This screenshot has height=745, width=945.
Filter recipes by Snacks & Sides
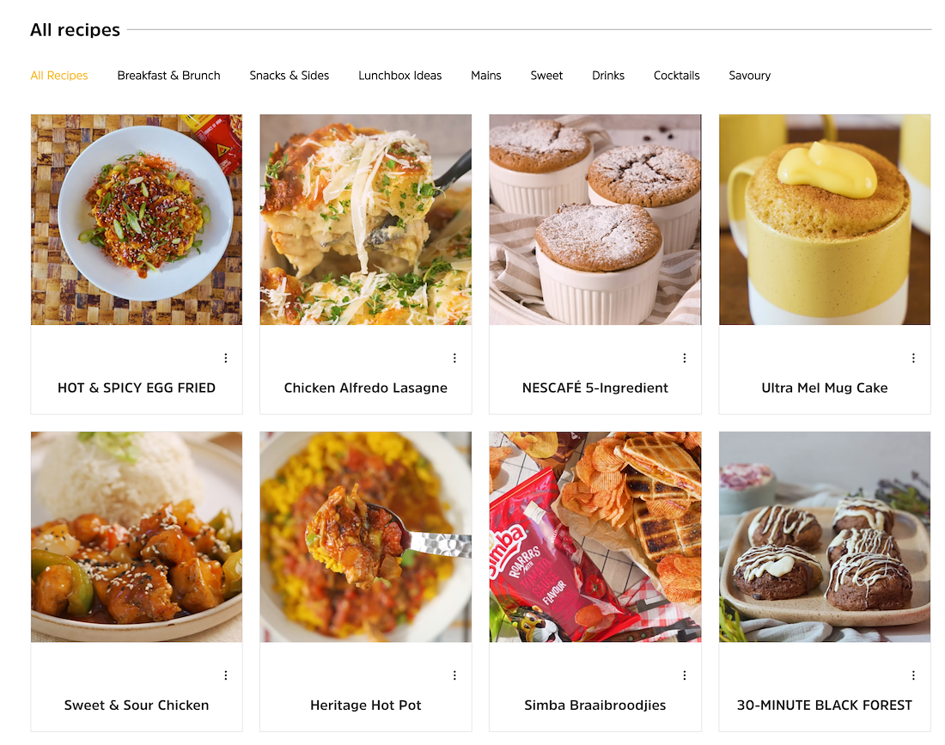point(290,76)
